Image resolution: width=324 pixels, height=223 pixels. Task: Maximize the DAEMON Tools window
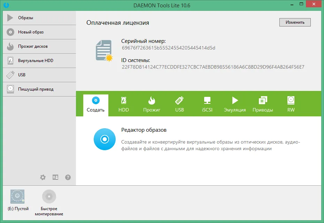coord(301,4)
